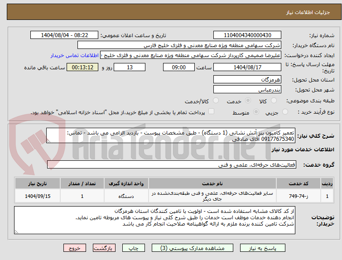Click the remaining time 00:13:12 field
The height and width of the screenshot is (260, 342).
coord(82,67)
